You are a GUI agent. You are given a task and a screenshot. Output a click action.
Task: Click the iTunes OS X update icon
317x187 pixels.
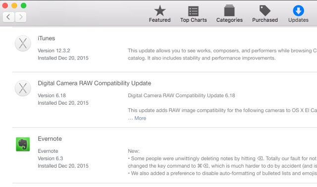(23, 43)
